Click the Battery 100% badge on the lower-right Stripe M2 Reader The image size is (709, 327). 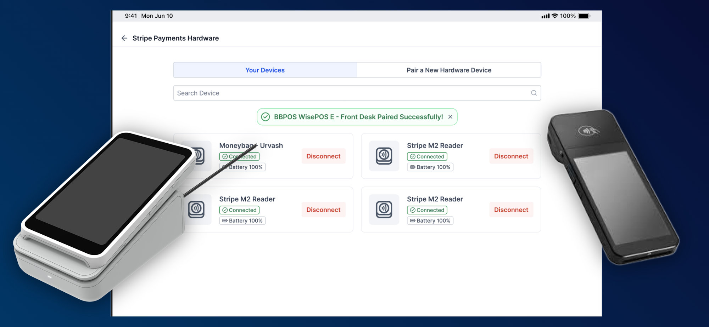click(430, 220)
